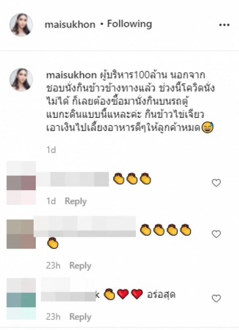Screen dimensions: 239x330
Task: Toggle the Following button in header
Action: coord(129,24)
